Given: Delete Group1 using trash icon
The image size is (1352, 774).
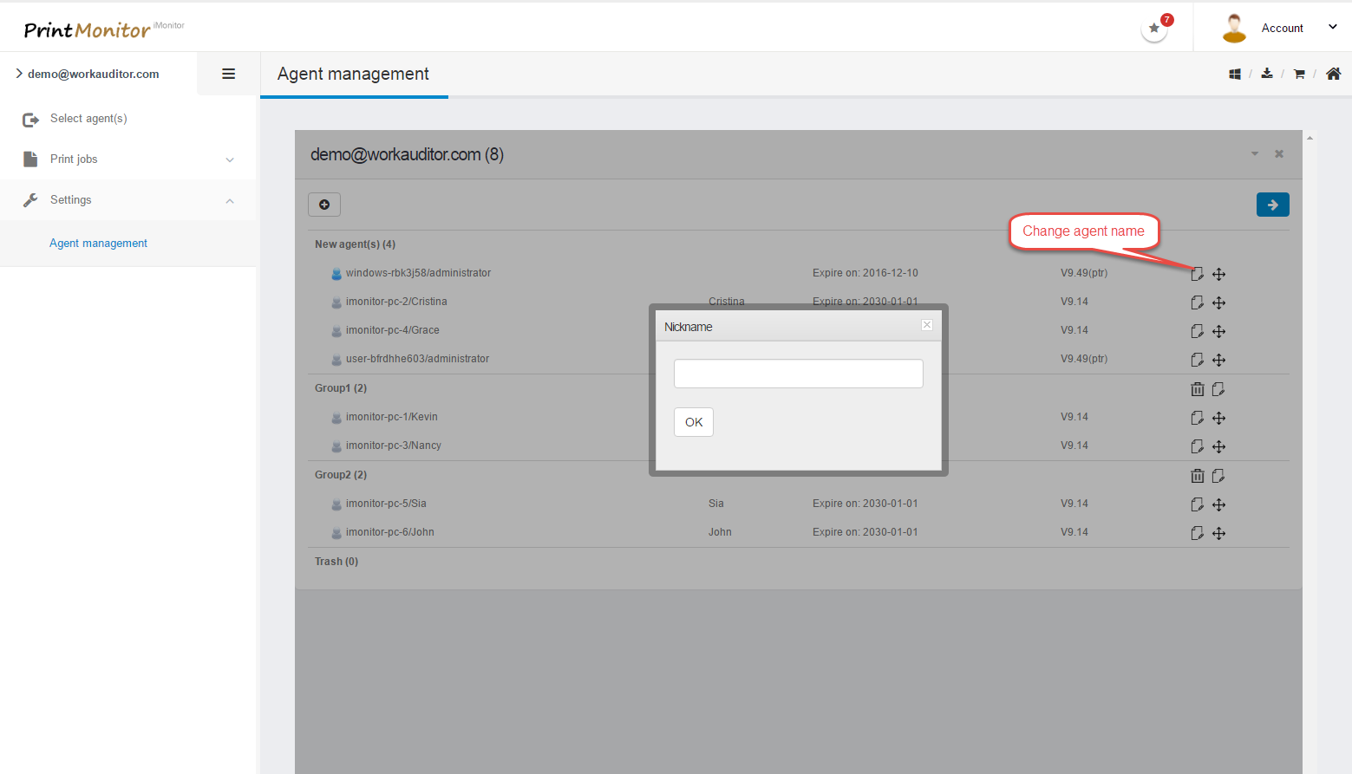Looking at the screenshot, I should (1197, 389).
